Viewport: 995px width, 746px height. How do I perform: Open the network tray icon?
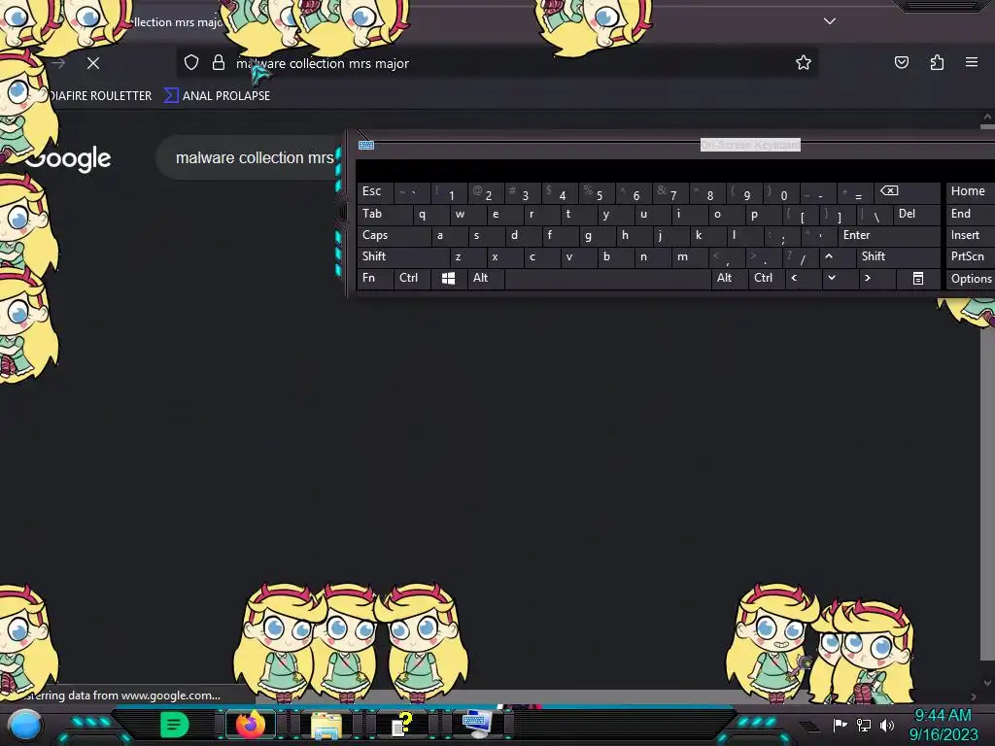point(864,725)
